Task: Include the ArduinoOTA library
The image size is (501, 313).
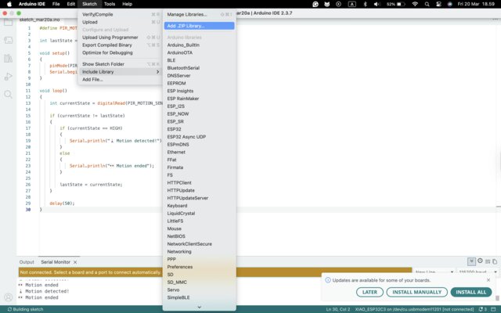Action: [x=199, y=52]
